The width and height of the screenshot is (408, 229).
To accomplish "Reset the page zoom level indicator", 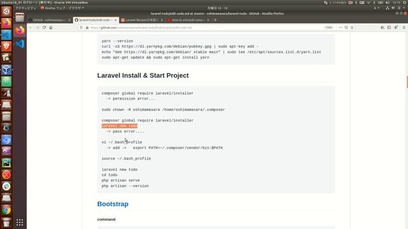I will (x=329, y=27).
